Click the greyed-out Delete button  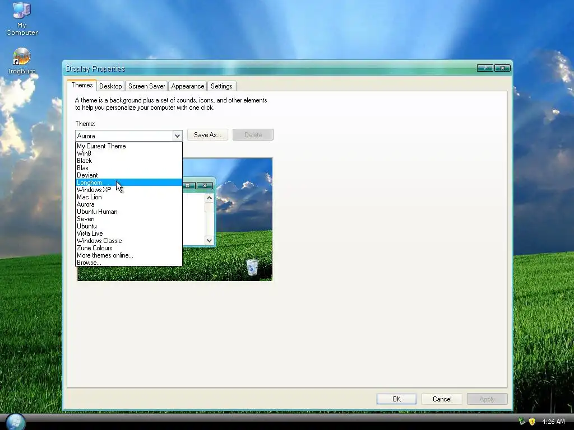253,135
